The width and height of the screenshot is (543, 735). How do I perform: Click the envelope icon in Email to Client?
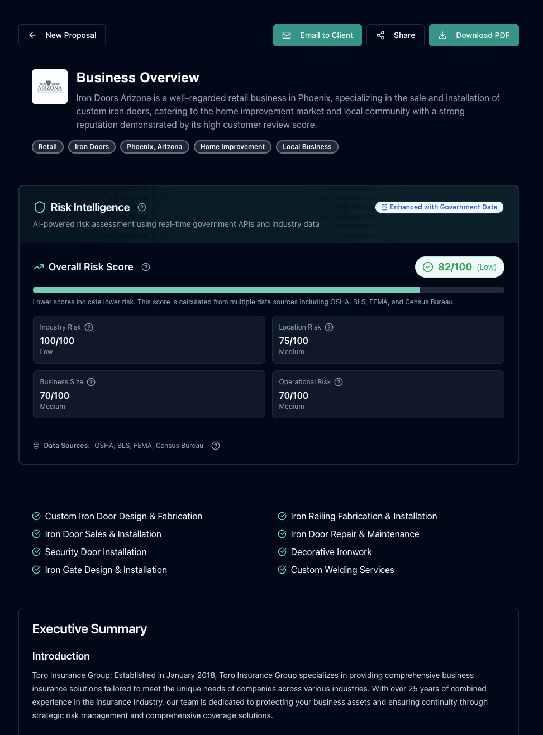click(287, 35)
